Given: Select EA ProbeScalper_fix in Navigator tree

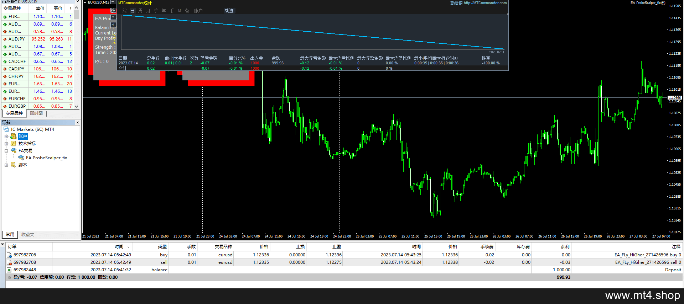Looking at the screenshot, I should pyautogui.click(x=46, y=158).
